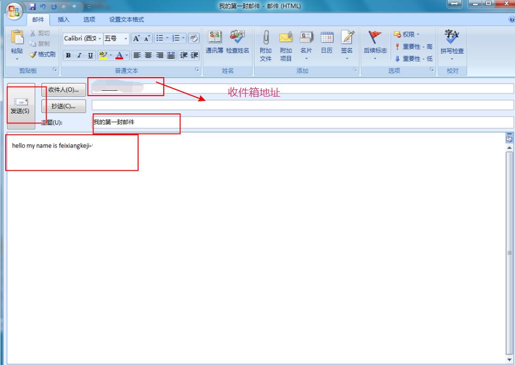Open the 剪贴板 dialog launcher
This screenshot has height=365, width=515.
tap(55, 70)
